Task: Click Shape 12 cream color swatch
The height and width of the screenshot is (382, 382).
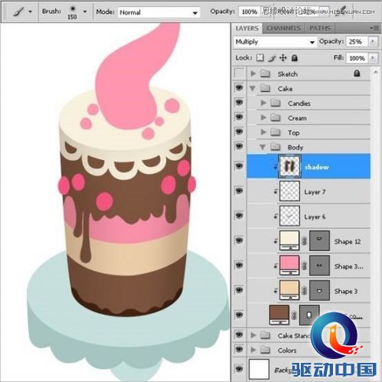Action: (x=289, y=240)
